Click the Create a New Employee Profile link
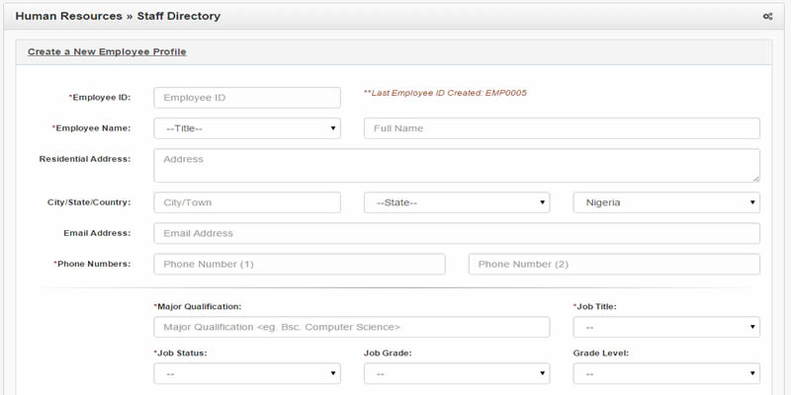Screen dimensions: 791x395 click(x=107, y=52)
